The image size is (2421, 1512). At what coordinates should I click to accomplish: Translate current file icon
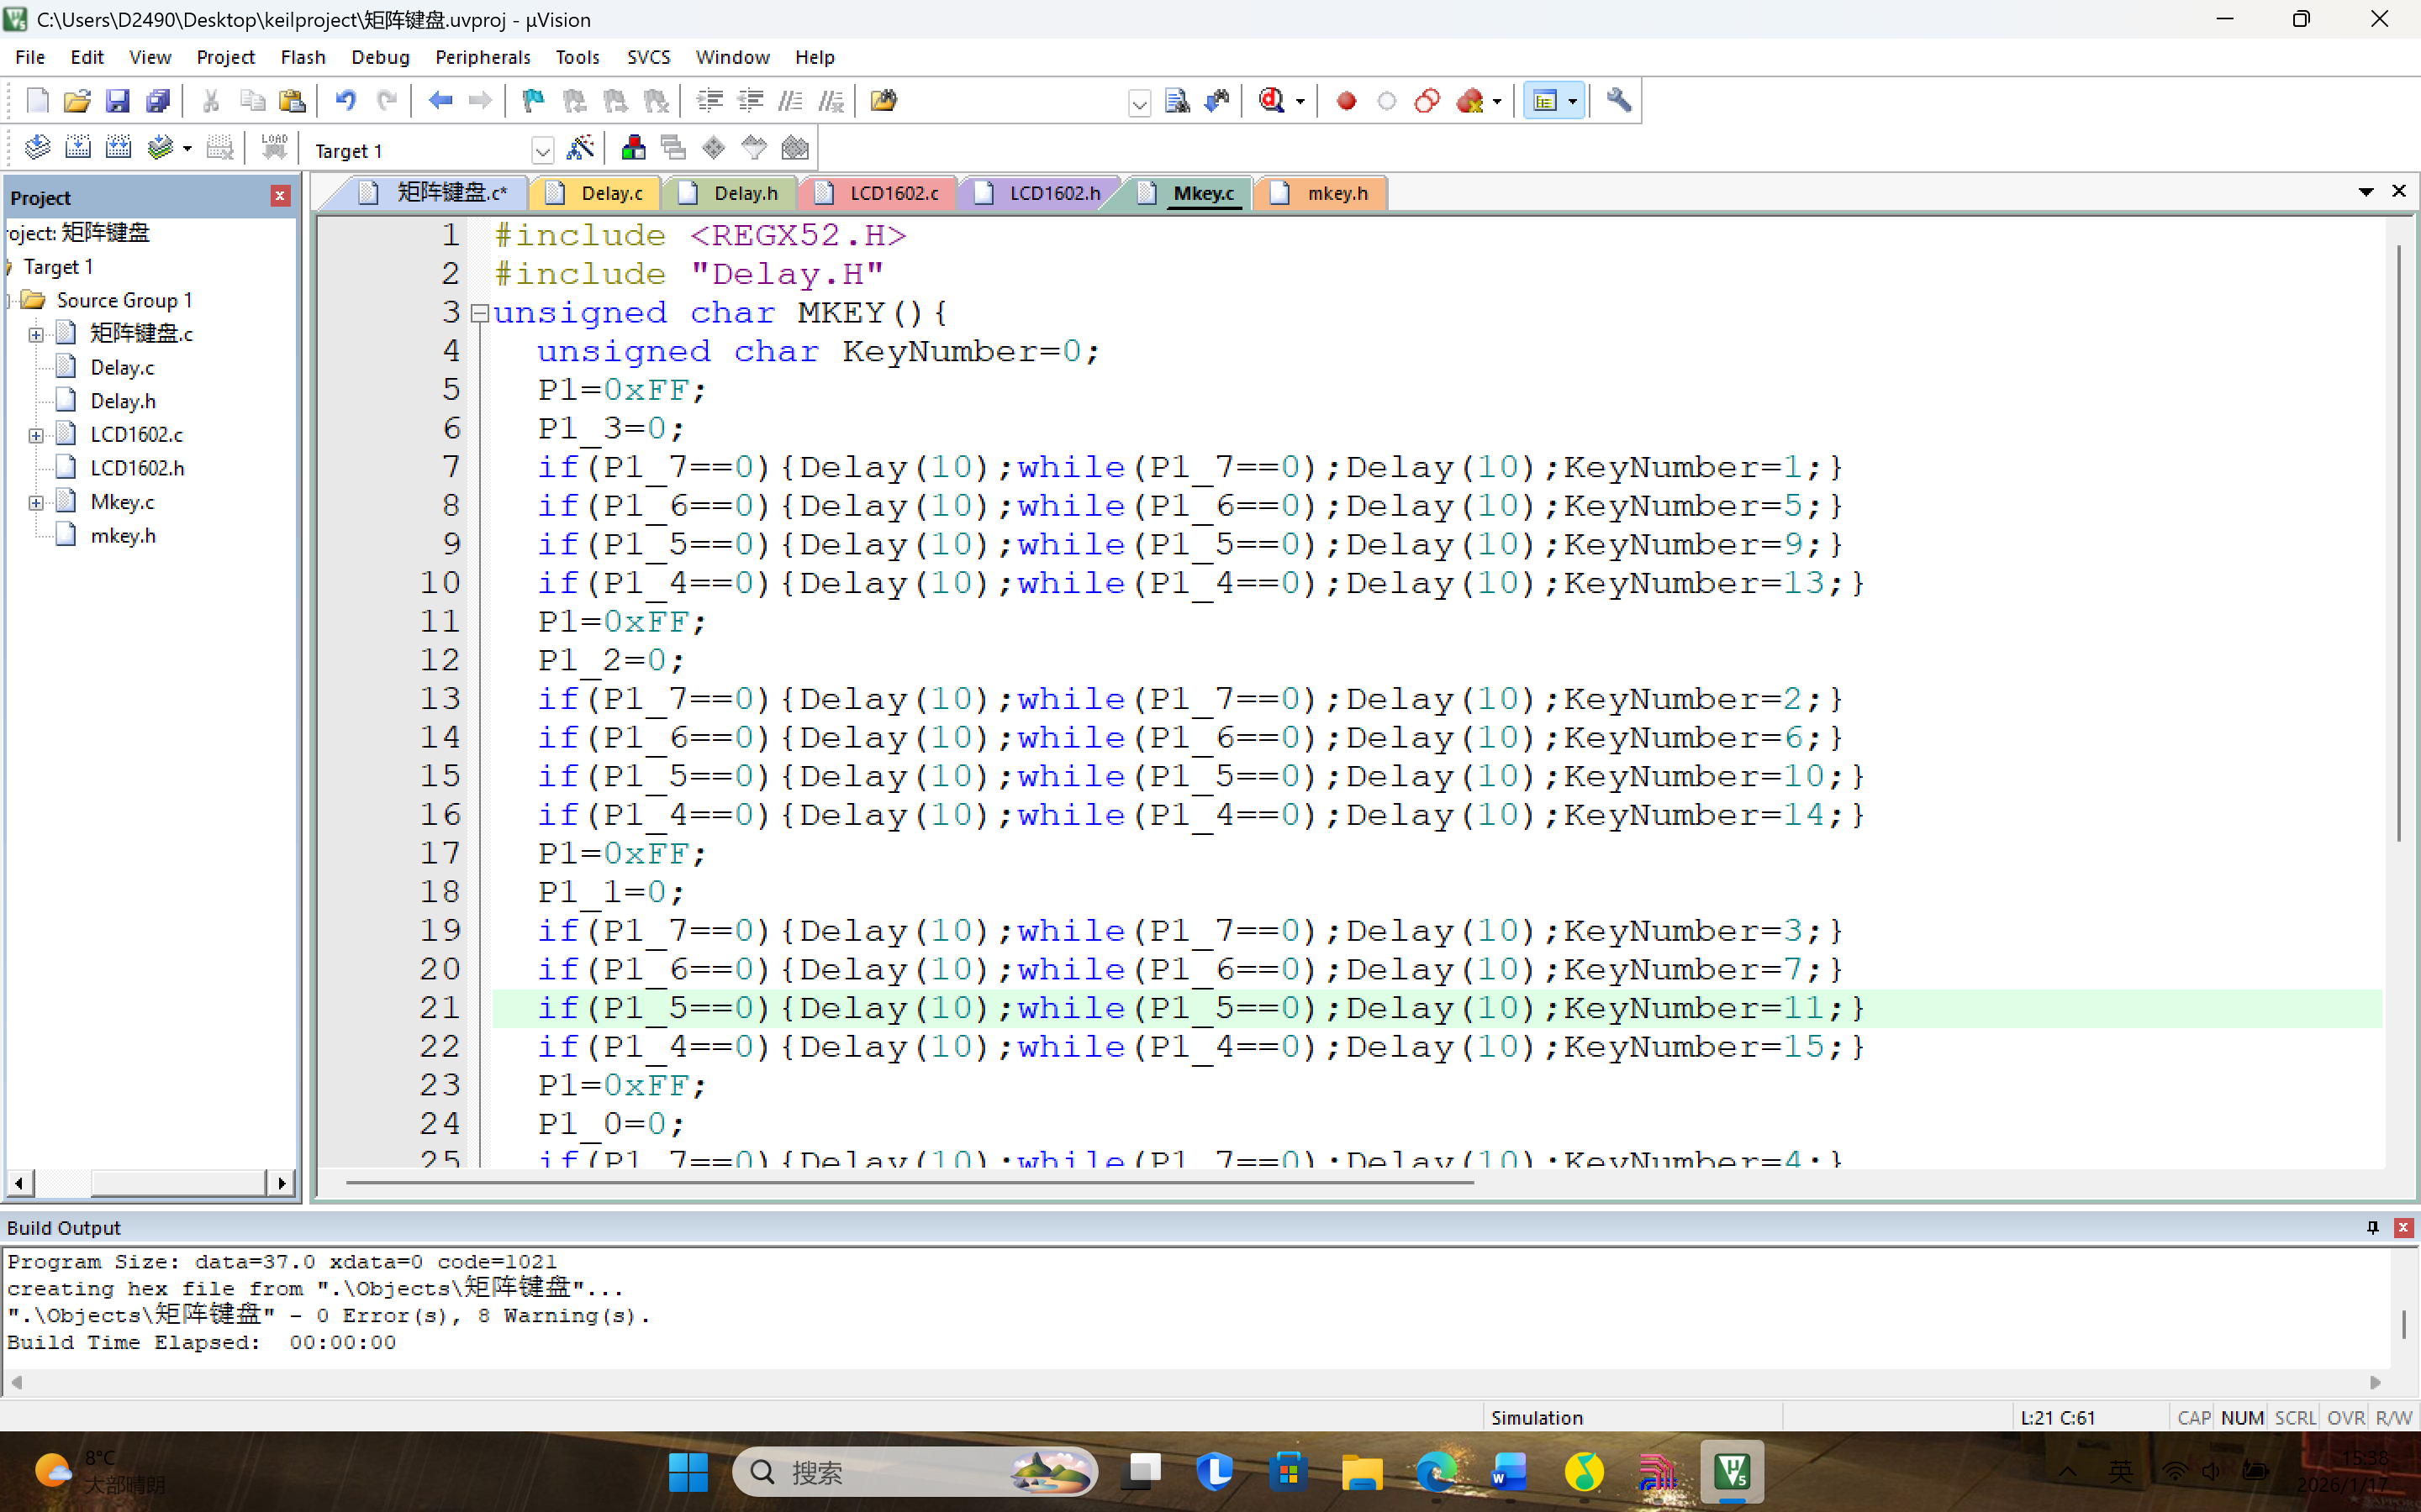point(37,149)
